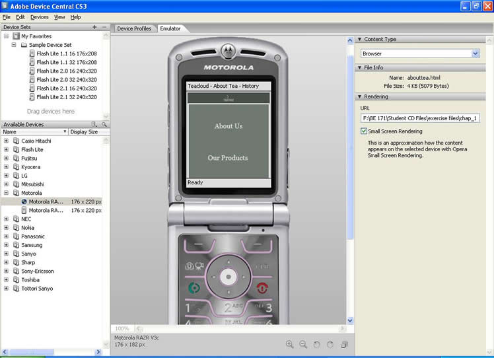
Task: Click the camera key on phone keypad
Action: 194,266
